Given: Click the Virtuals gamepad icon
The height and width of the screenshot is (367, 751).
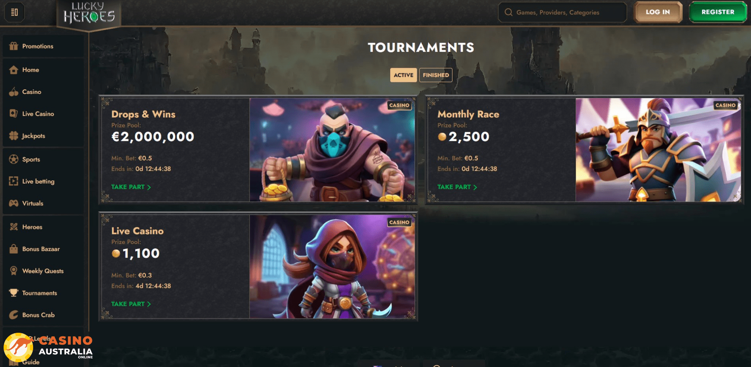Looking at the screenshot, I should 14,203.
